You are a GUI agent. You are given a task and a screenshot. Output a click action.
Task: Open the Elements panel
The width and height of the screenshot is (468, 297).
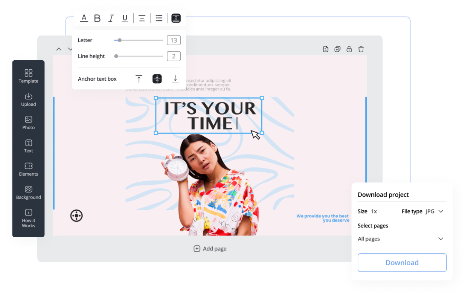click(x=29, y=169)
